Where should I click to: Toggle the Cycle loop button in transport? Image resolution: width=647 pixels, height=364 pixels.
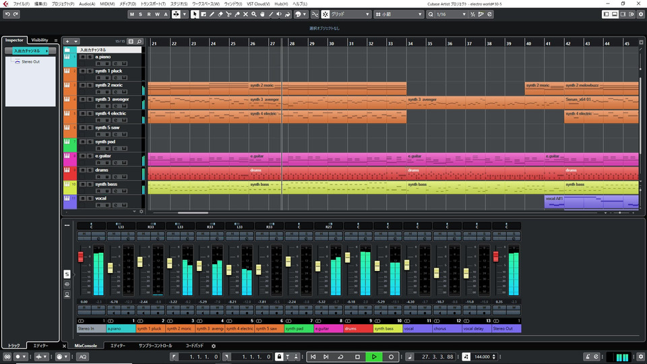click(341, 356)
